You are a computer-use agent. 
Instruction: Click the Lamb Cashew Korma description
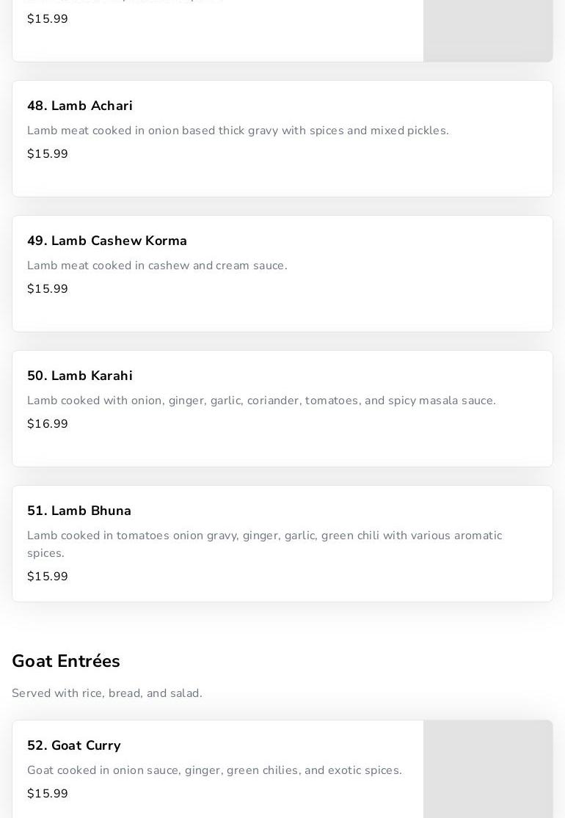[157, 266]
